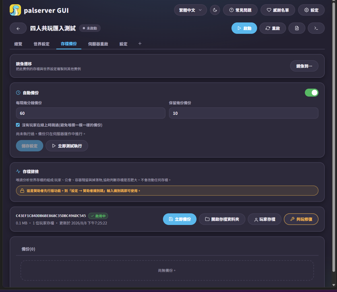The image size is (337, 292).
Task: Click the plus icon to add tab
Action: [x=140, y=43]
